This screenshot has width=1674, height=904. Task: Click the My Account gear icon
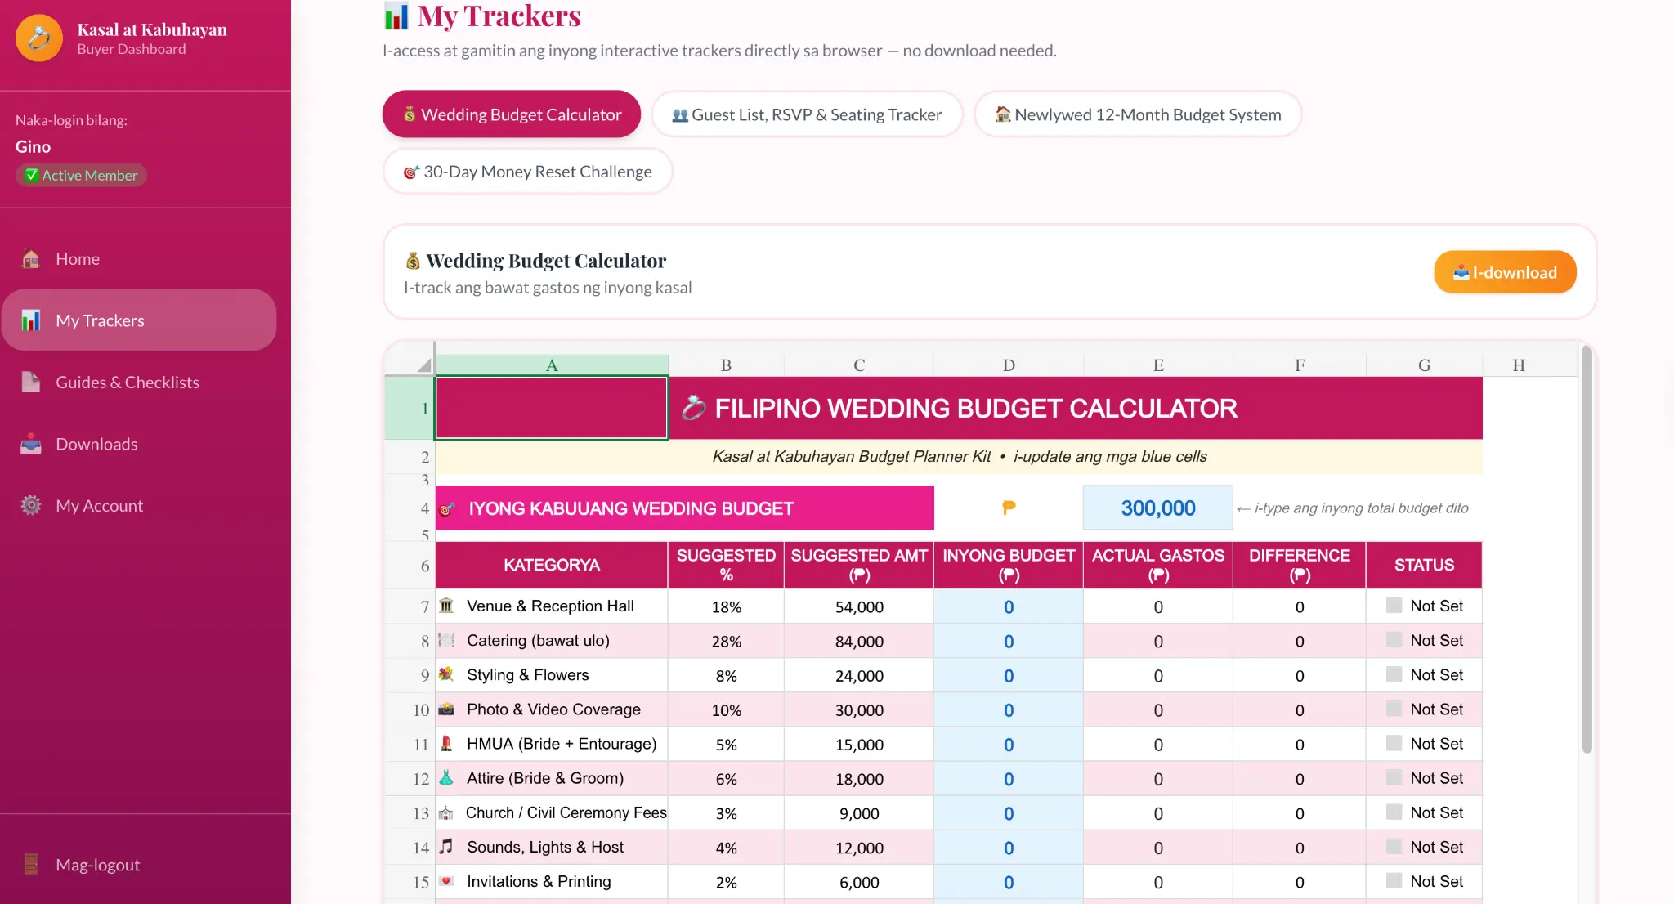point(31,505)
